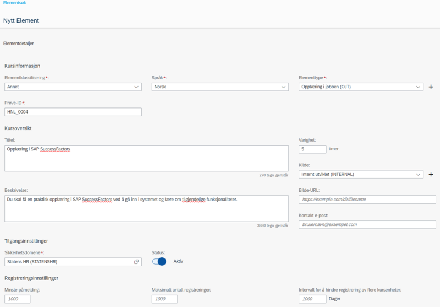Open the Elementklassifisering dropdown showing Annet

pos(73,87)
